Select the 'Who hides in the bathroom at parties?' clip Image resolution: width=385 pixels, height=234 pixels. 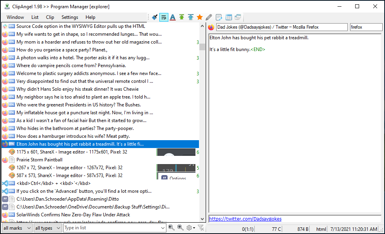[100, 128]
